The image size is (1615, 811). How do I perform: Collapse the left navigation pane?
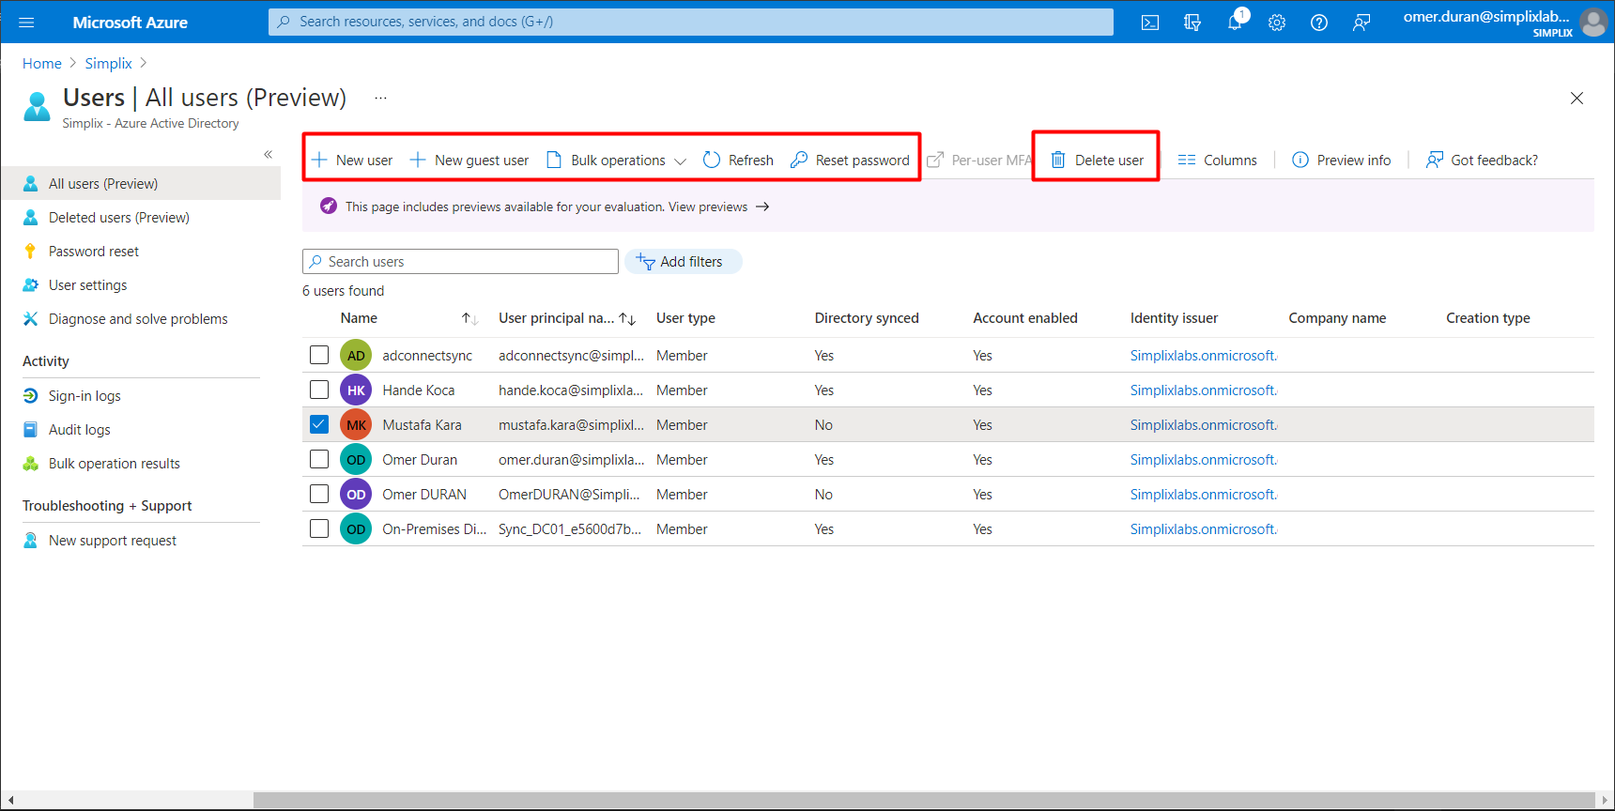click(269, 154)
